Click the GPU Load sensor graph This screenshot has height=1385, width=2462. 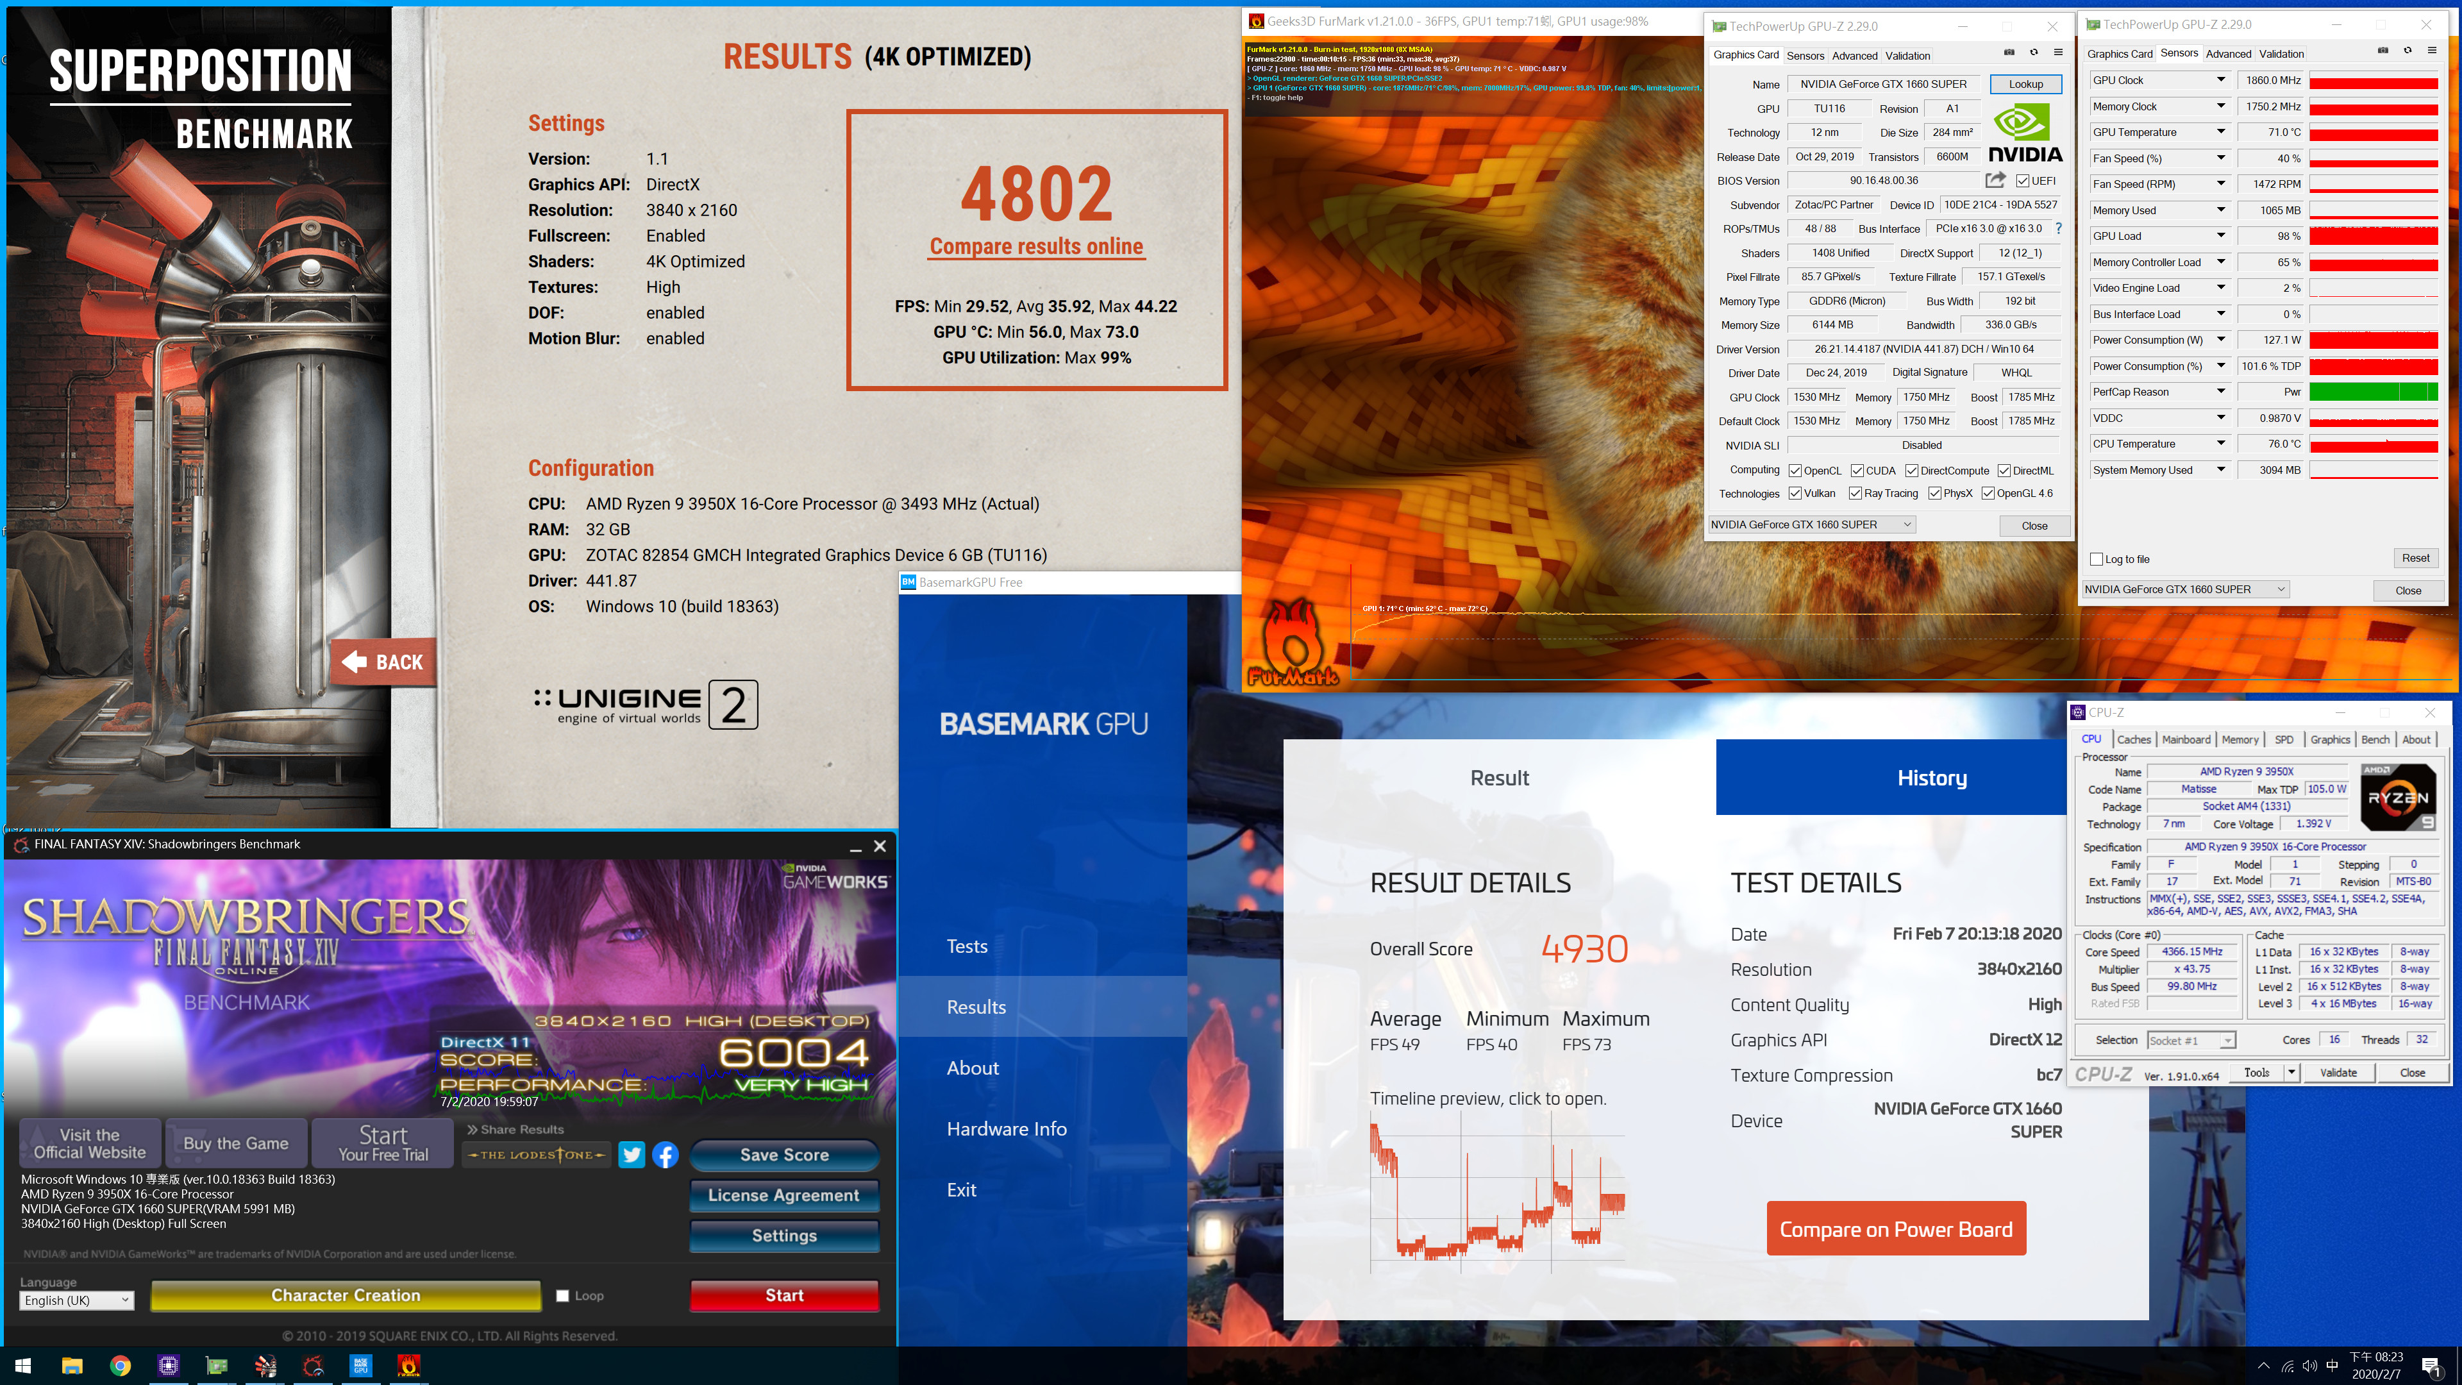(2373, 236)
